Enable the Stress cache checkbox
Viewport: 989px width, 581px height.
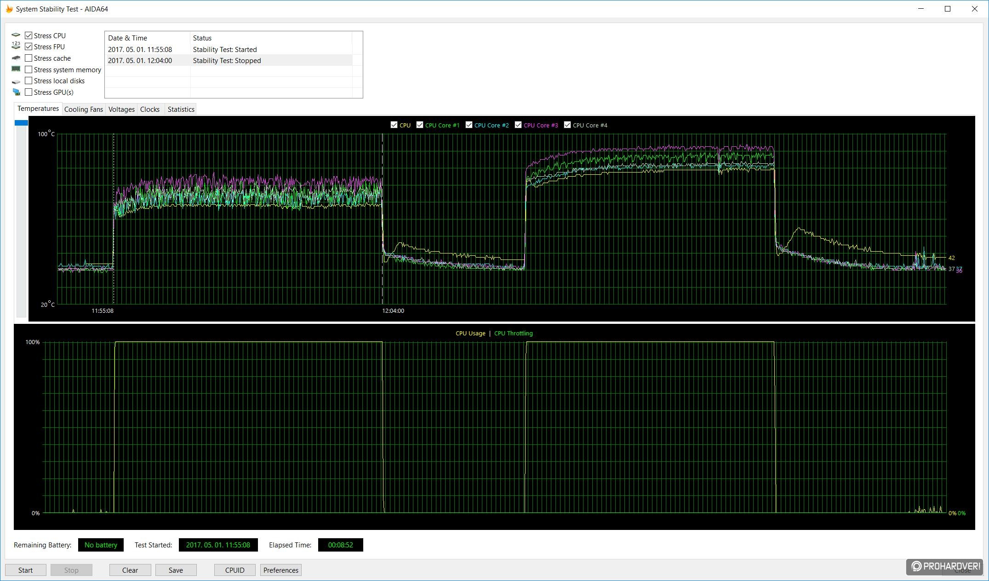point(29,58)
